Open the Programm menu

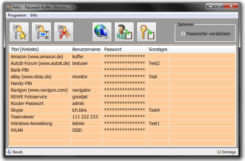(17, 15)
